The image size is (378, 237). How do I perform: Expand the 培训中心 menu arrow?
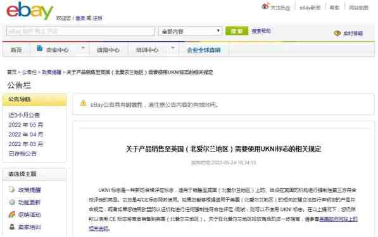[x=173, y=48]
